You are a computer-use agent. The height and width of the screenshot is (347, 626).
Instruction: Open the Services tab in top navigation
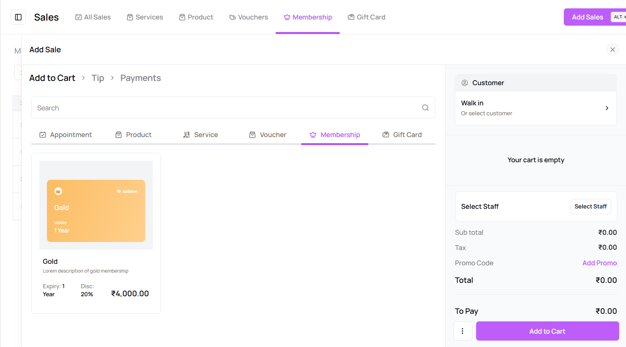click(x=145, y=17)
